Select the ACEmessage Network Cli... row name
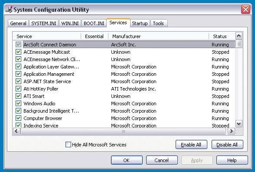This screenshot has height=172, width=255. tap(52, 59)
